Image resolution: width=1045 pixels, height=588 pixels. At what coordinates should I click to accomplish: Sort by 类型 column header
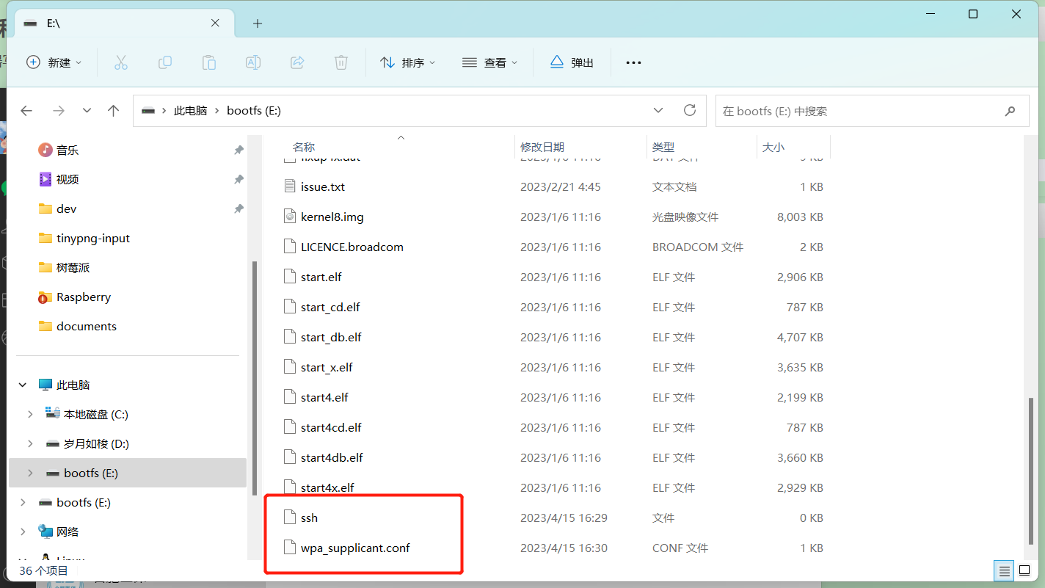click(x=663, y=147)
